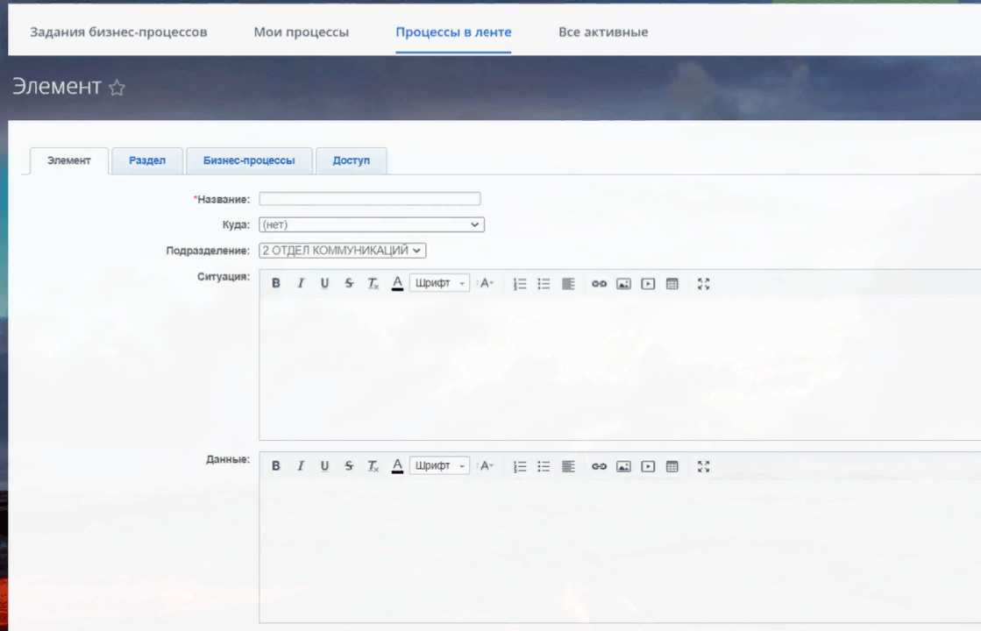Toggle Underline in the Данные editor
The width and height of the screenshot is (981, 631).
pyautogui.click(x=324, y=466)
